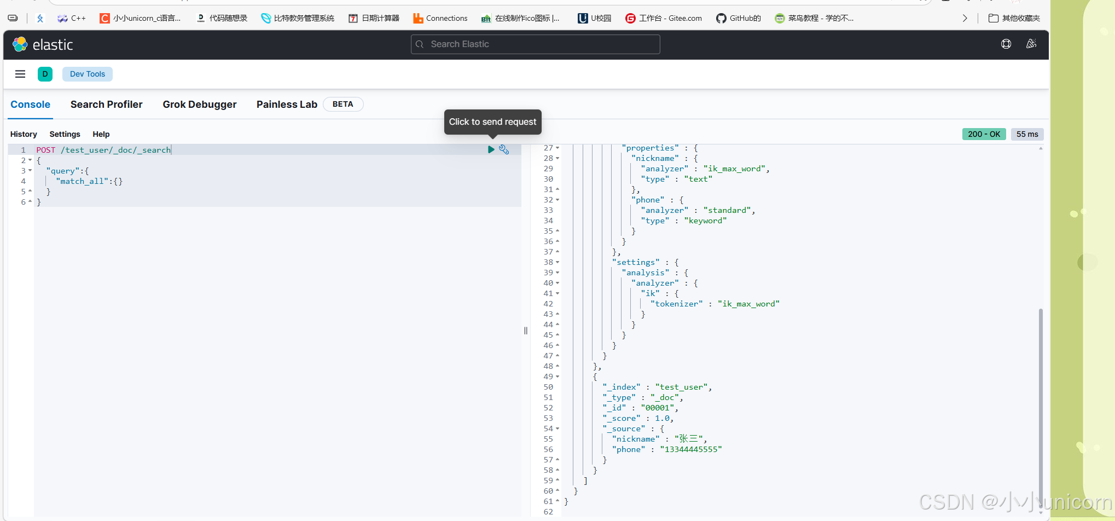The height and width of the screenshot is (521, 1115).
Task: Open the GitHub bookmark
Action: pyautogui.click(x=739, y=18)
